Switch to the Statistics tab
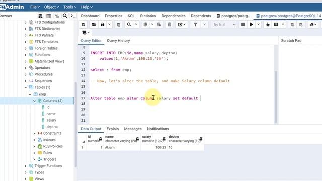The height and width of the screenshot is (181, 322). 148,16
